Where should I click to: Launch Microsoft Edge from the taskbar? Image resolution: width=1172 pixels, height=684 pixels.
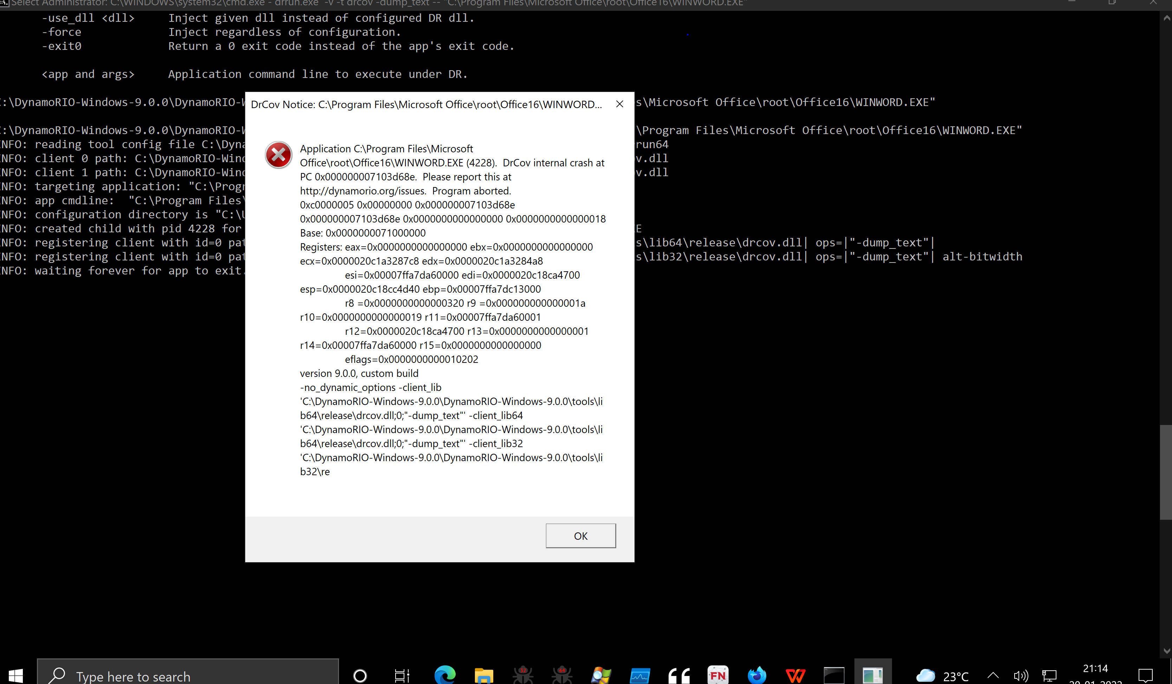(445, 675)
